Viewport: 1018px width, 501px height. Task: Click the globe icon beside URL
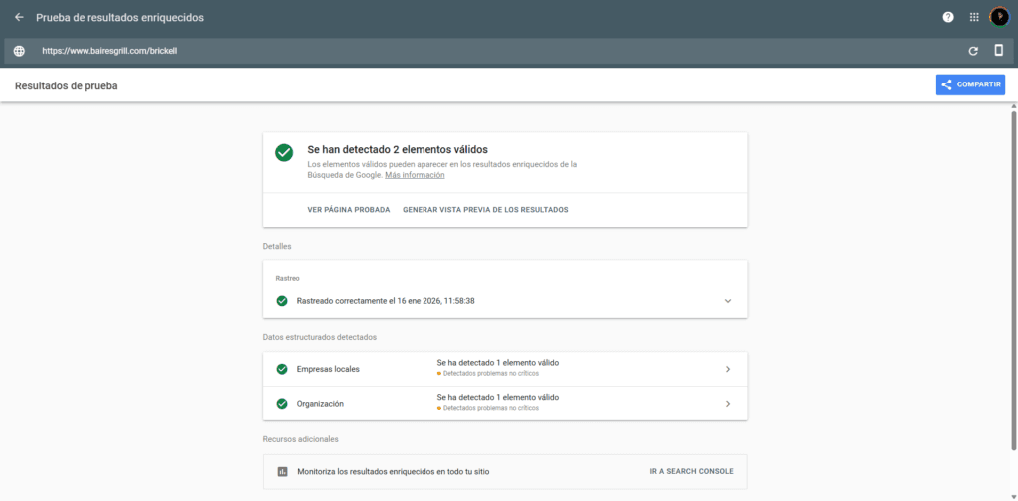pyautogui.click(x=19, y=51)
